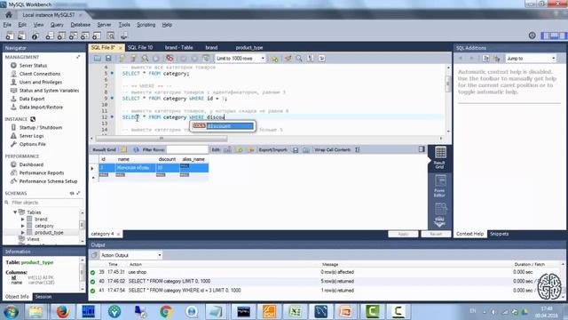Open SQL script file from main toolbar
The image size is (568, 320).
click(x=21, y=36)
